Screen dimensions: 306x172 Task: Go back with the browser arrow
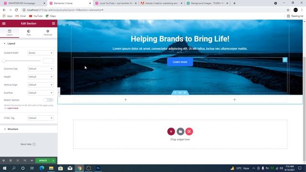(4, 10)
